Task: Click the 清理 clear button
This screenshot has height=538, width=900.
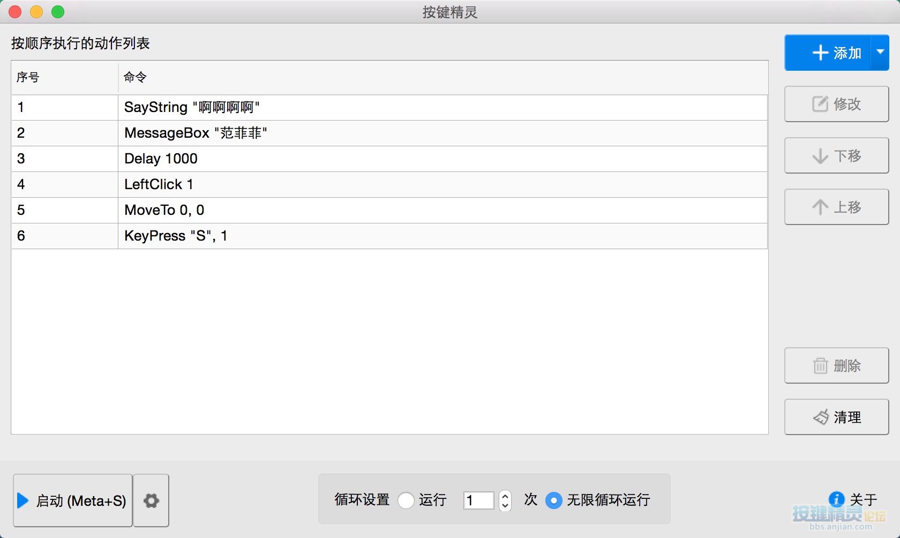Action: pyautogui.click(x=836, y=417)
